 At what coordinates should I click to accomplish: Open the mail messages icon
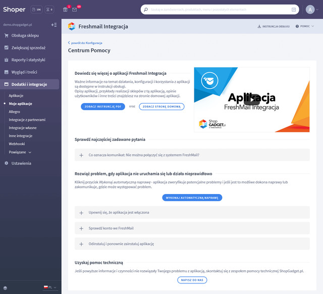(x=75, y=10)
